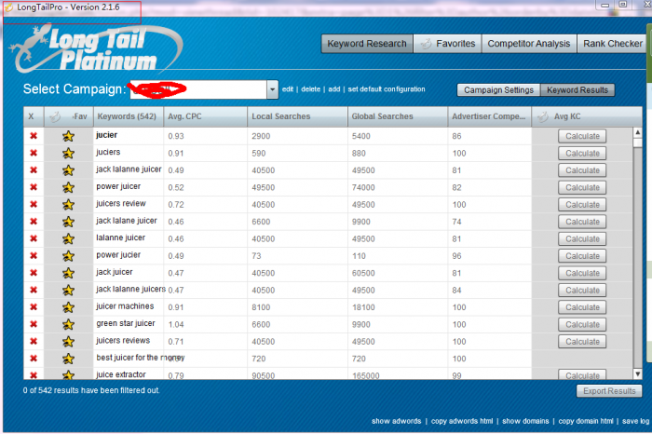Open the Competitor Analysis tab
652x434 pixels.
point(528,44)
